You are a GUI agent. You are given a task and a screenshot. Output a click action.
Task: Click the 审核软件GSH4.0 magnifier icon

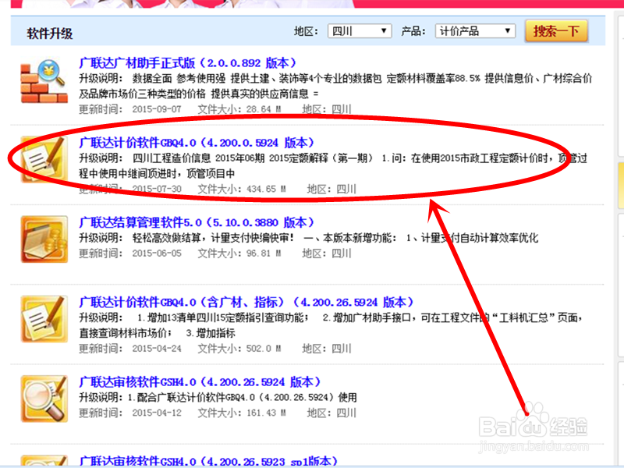pyautogui.click(x=44, y=399)
